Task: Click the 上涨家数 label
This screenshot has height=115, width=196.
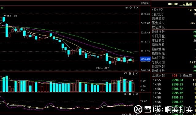Action: 158,76
